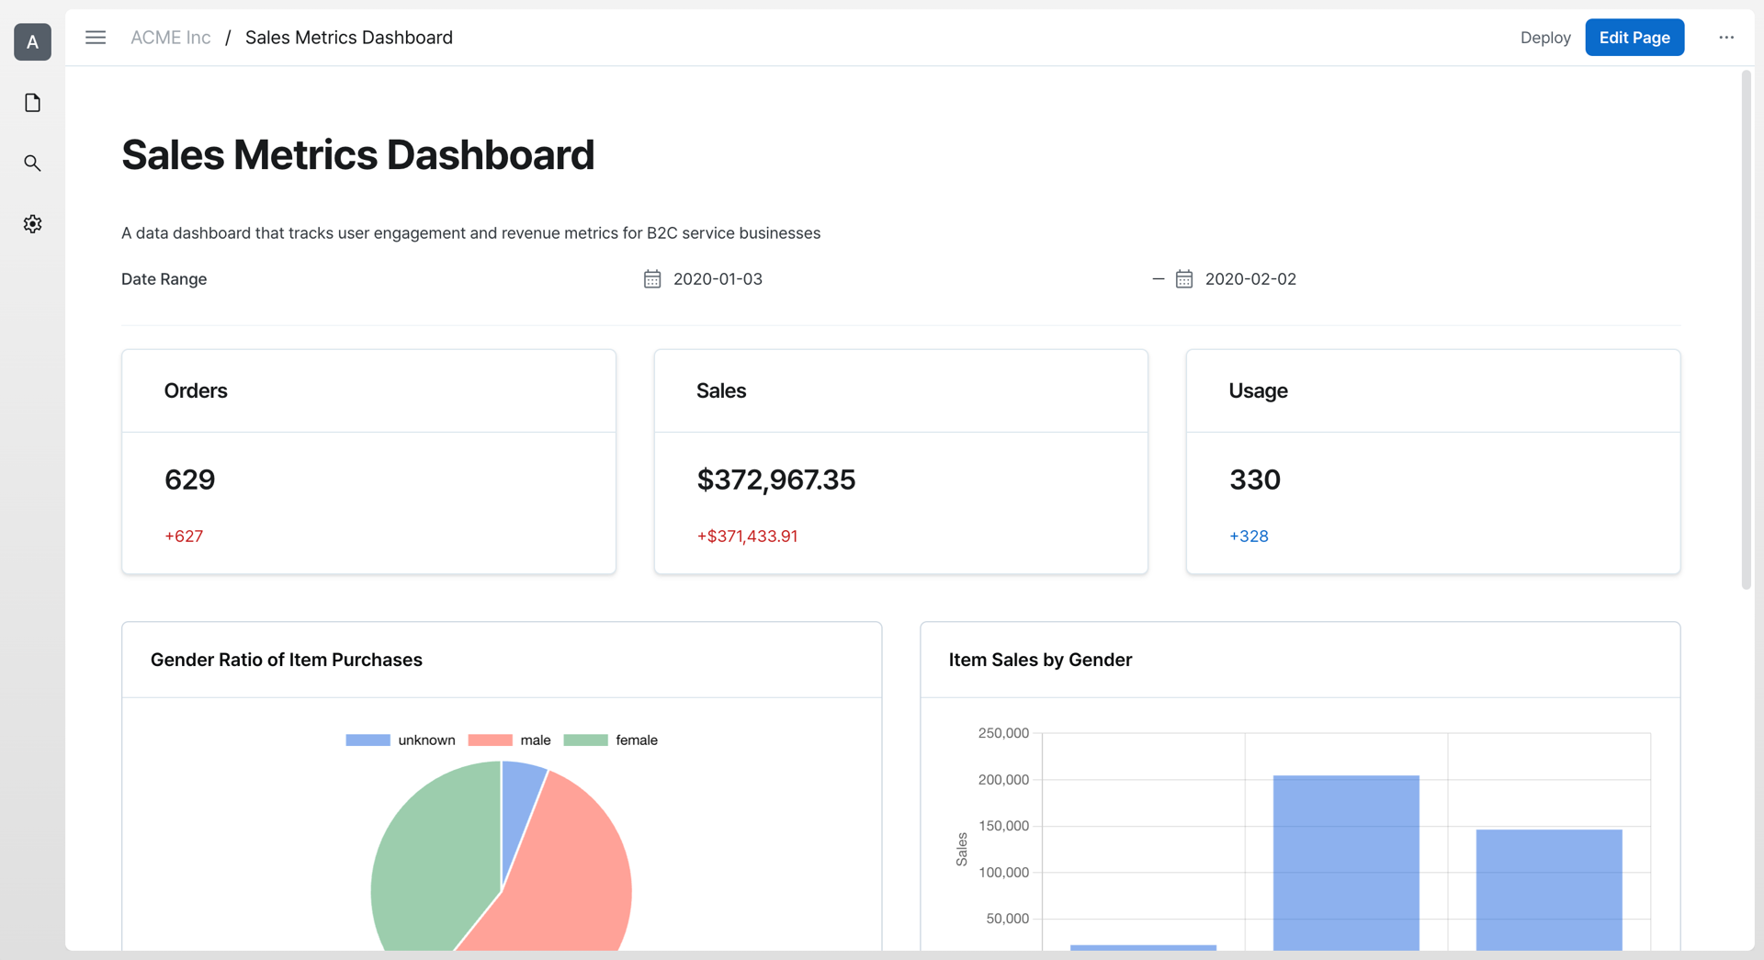Click the Orders change +627

tap(184, 536)
